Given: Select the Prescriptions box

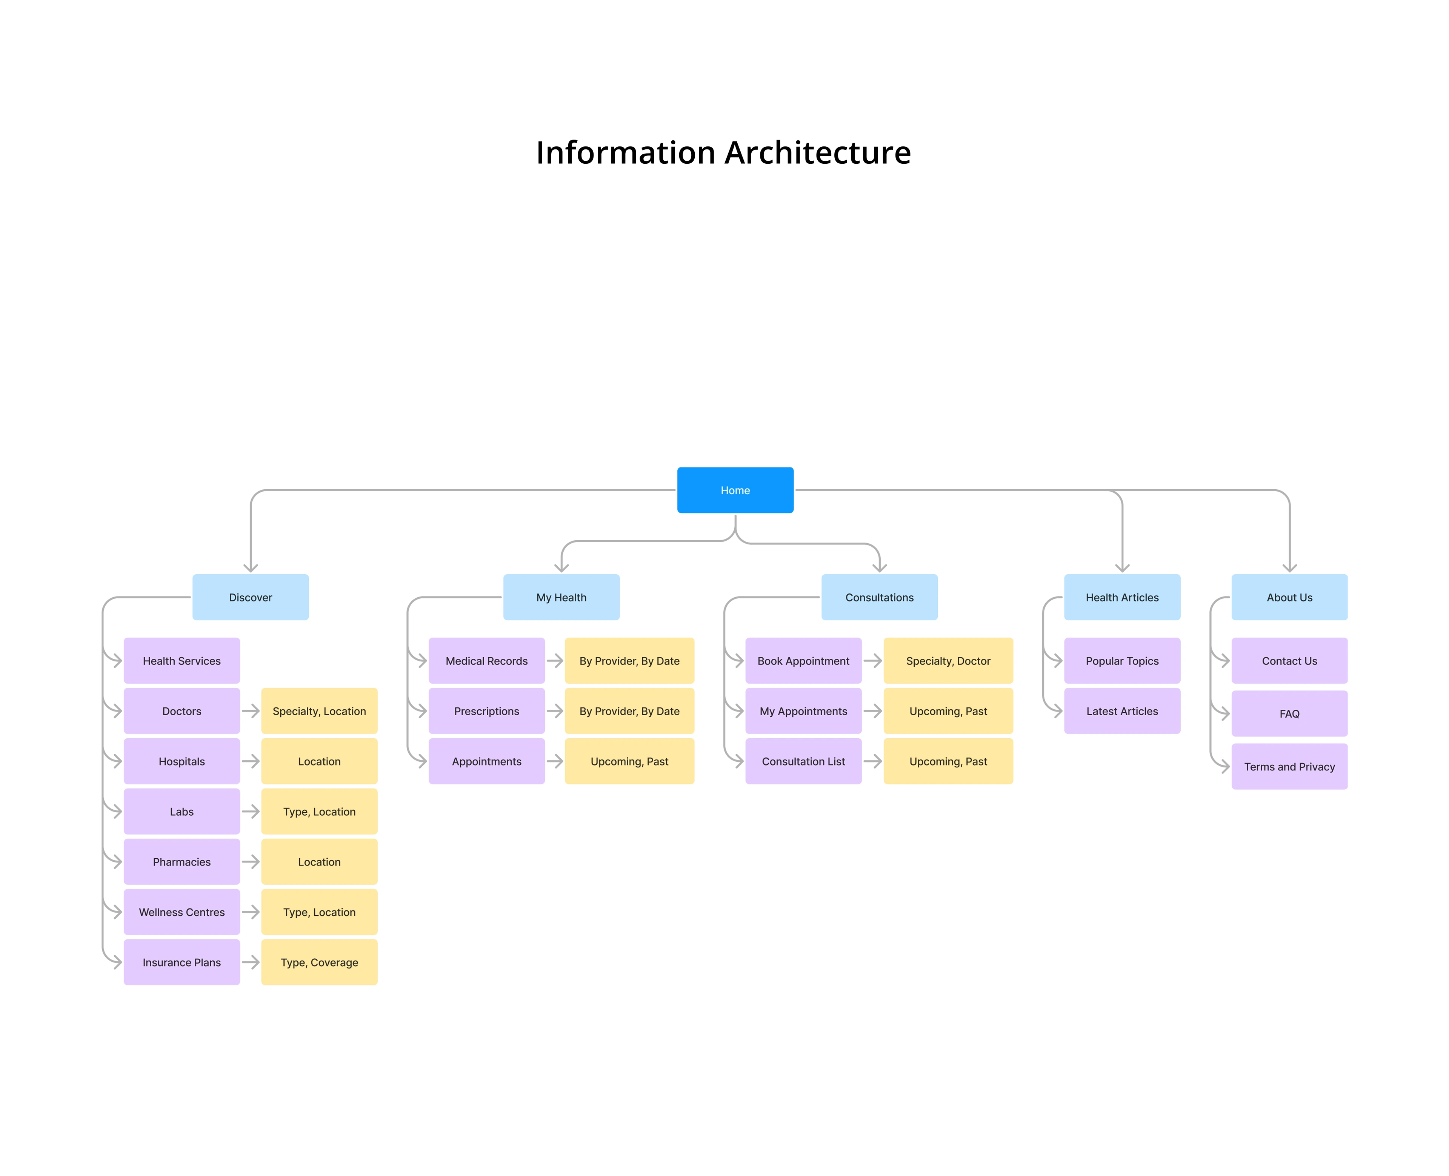Looking at the screenshot, I should [486, 710].
